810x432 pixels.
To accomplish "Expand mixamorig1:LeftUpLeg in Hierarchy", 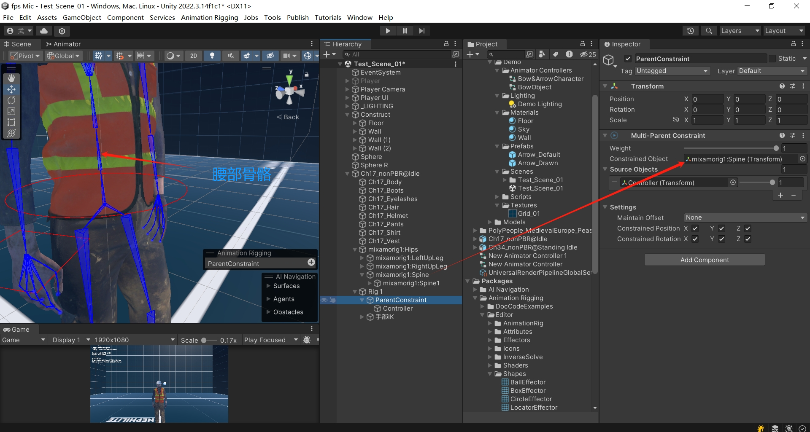I will pos(362,258).
